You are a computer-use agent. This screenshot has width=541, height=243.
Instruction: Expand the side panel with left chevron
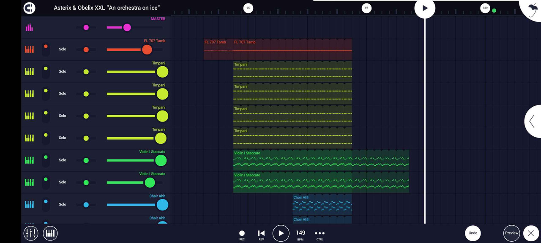(533, 121)
